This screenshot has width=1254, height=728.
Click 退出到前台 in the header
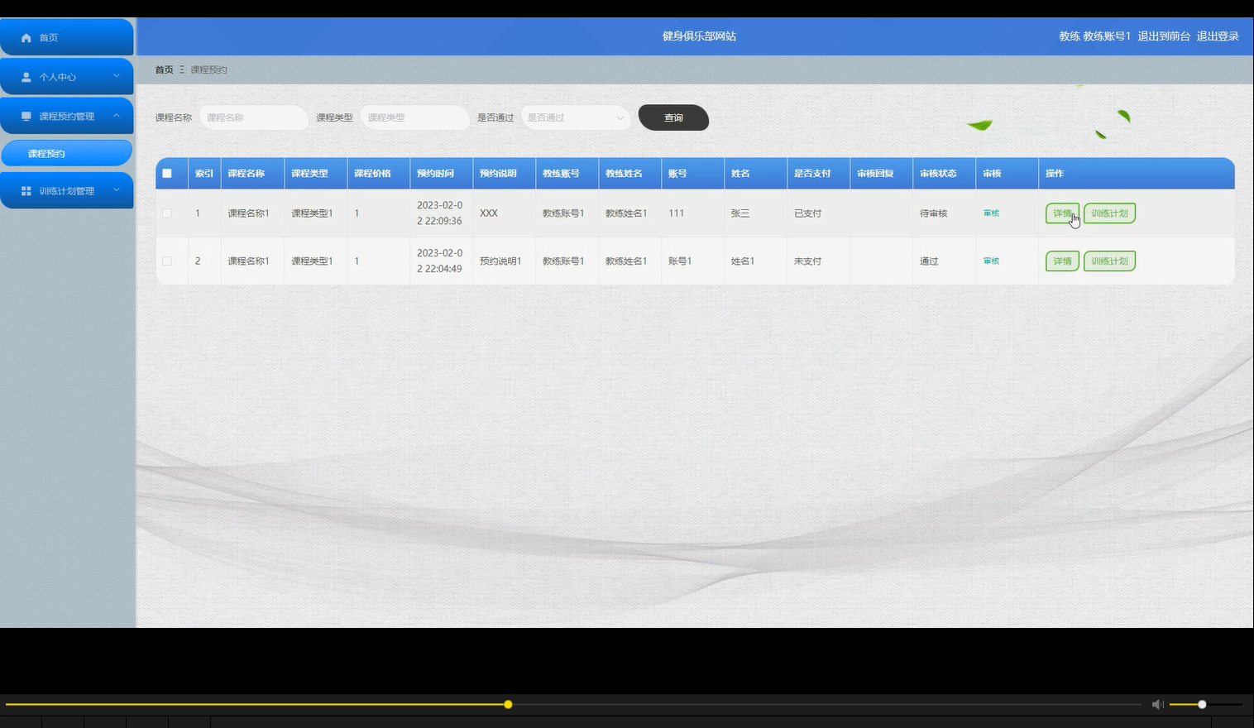pos(1164,36)
